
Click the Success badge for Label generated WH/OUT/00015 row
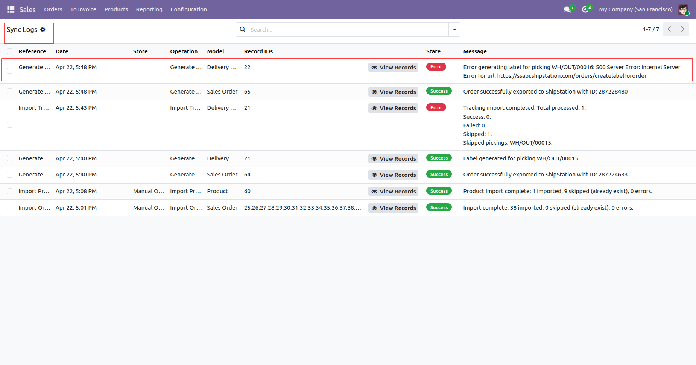(x=439, y=158)
